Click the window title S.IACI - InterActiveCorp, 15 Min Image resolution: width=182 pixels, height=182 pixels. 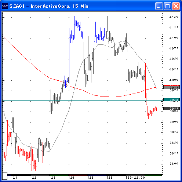point(49,6)
